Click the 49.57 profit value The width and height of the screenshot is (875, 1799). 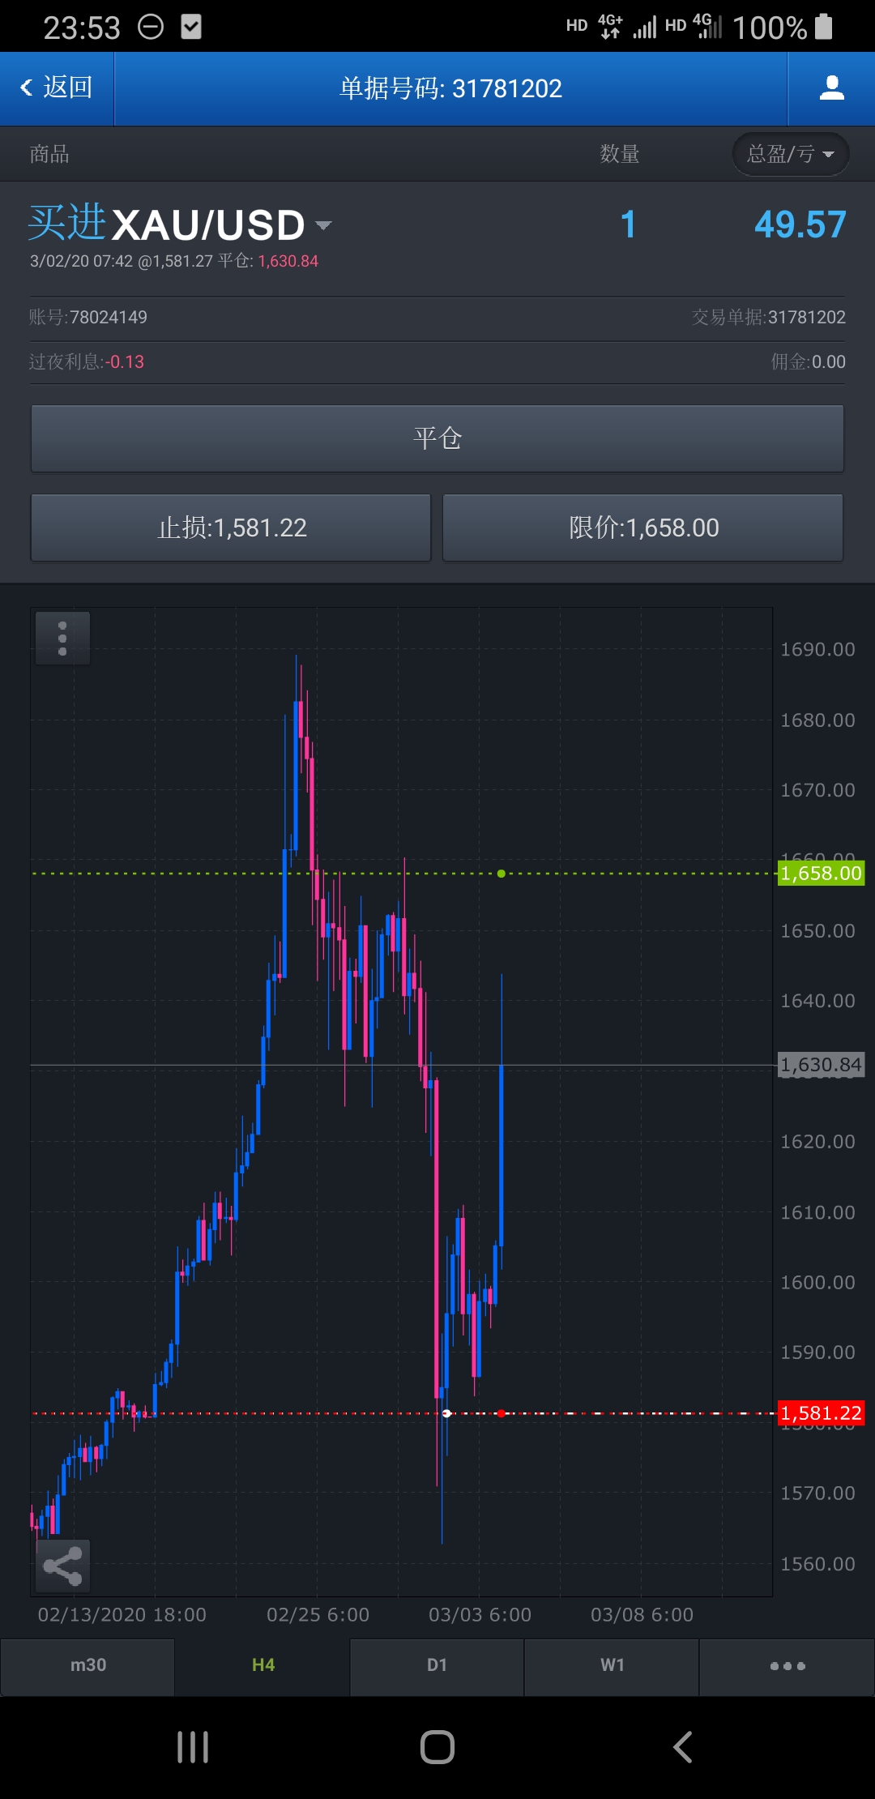click(x=800, y=224)
